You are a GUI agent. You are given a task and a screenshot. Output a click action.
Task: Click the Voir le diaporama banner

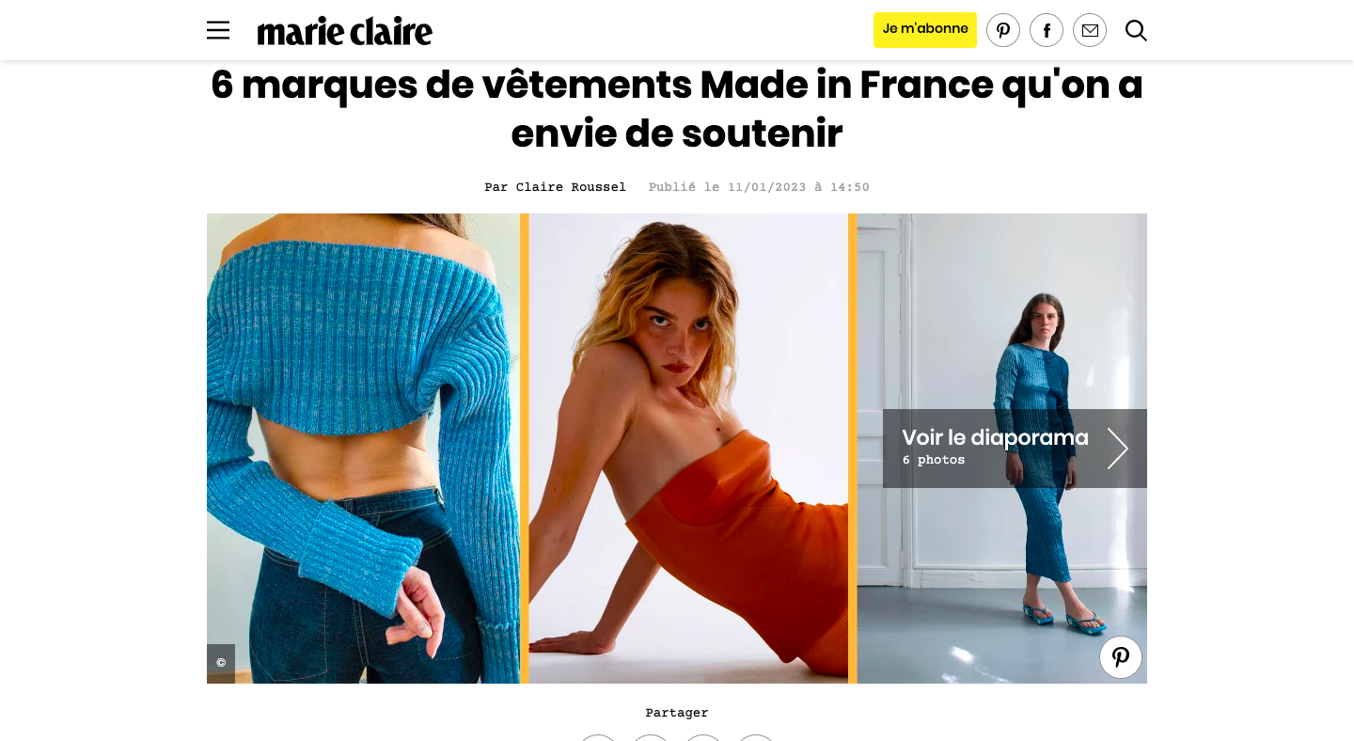[x=1015, y=449]
